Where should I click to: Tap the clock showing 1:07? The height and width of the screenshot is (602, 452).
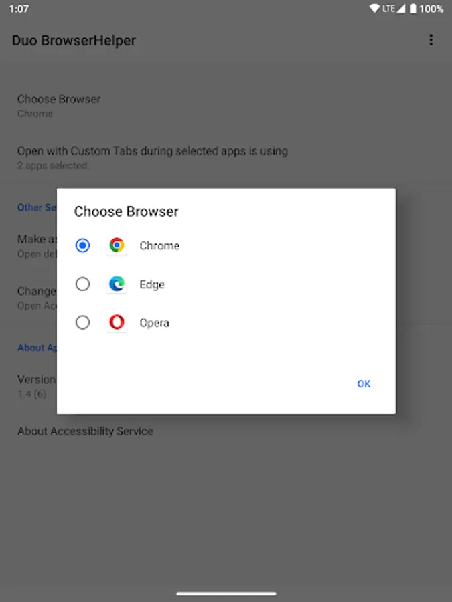click(19, 9)
